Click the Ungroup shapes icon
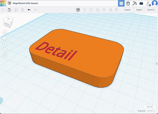This screenshot has width=158, height=114. pos(98,10)
